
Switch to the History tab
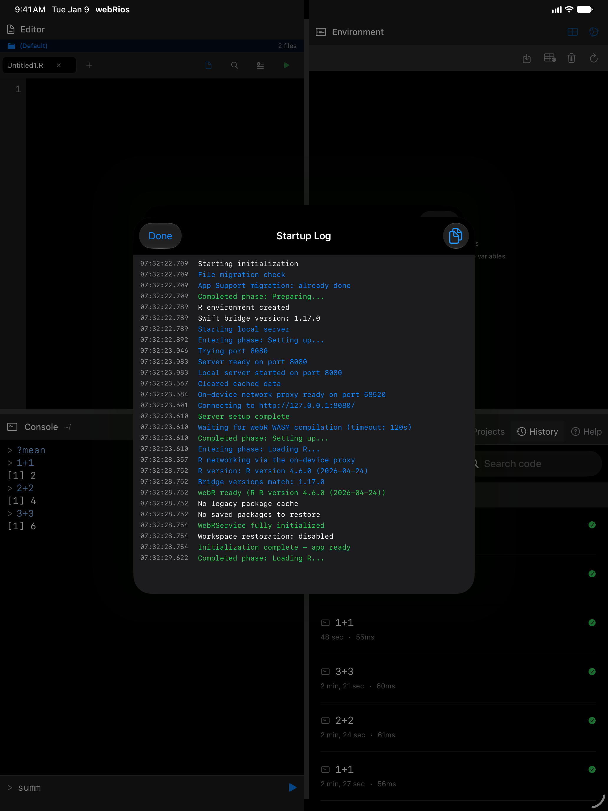point(537,431)
